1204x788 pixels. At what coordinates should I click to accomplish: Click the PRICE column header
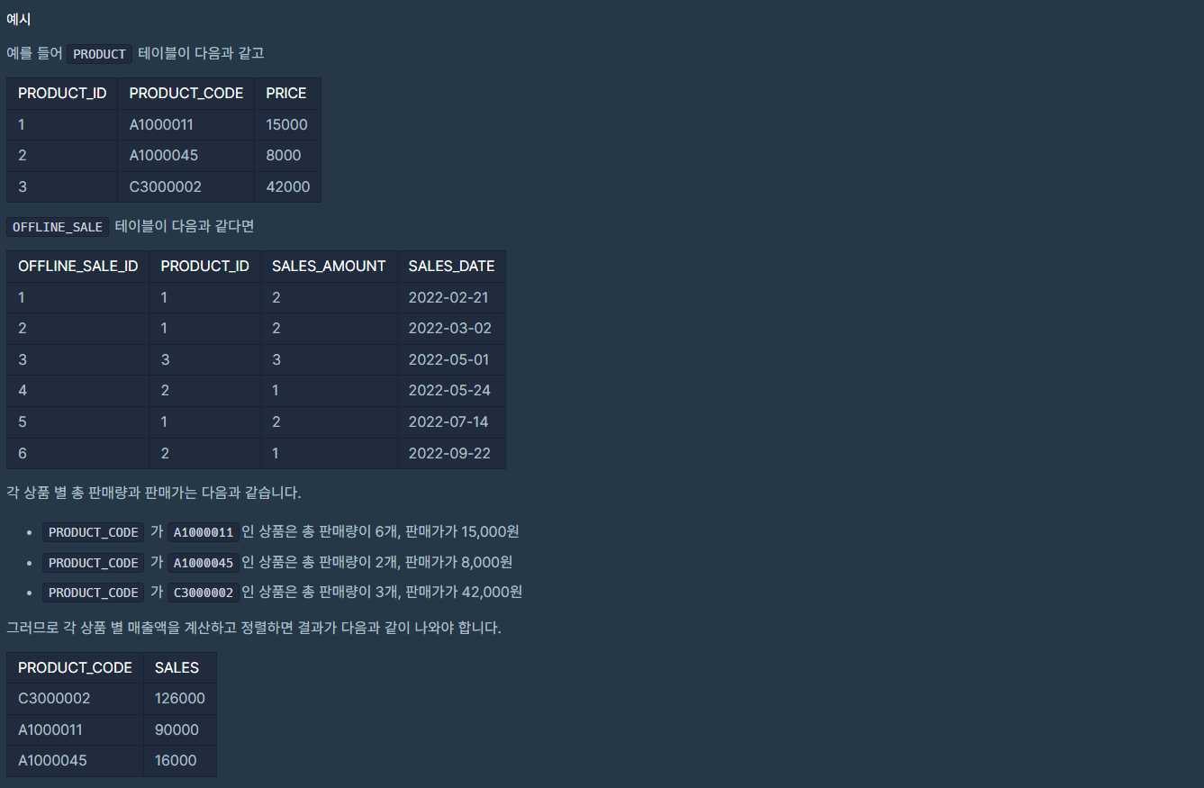(x=286, y=94)
